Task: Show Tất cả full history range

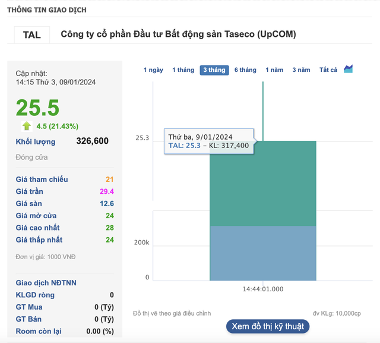Action: tap(328, 70)
